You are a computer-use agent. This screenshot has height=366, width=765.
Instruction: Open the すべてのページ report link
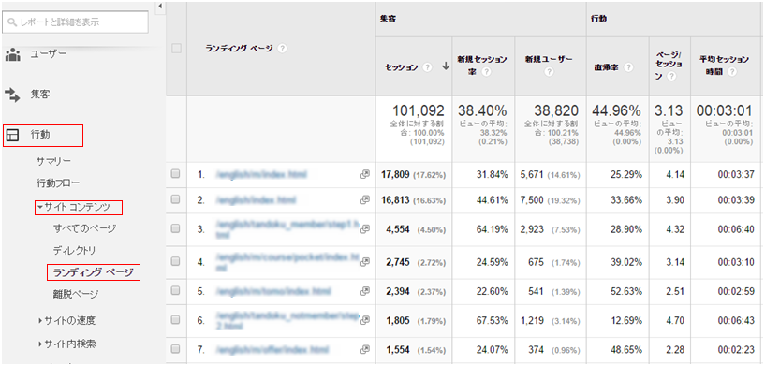tap(84, 228)
